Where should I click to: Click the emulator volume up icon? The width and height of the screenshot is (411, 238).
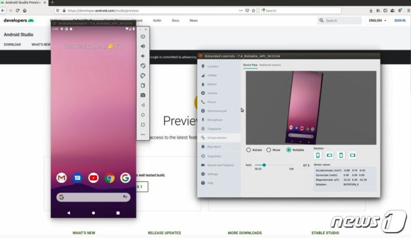tap(143, 46)
